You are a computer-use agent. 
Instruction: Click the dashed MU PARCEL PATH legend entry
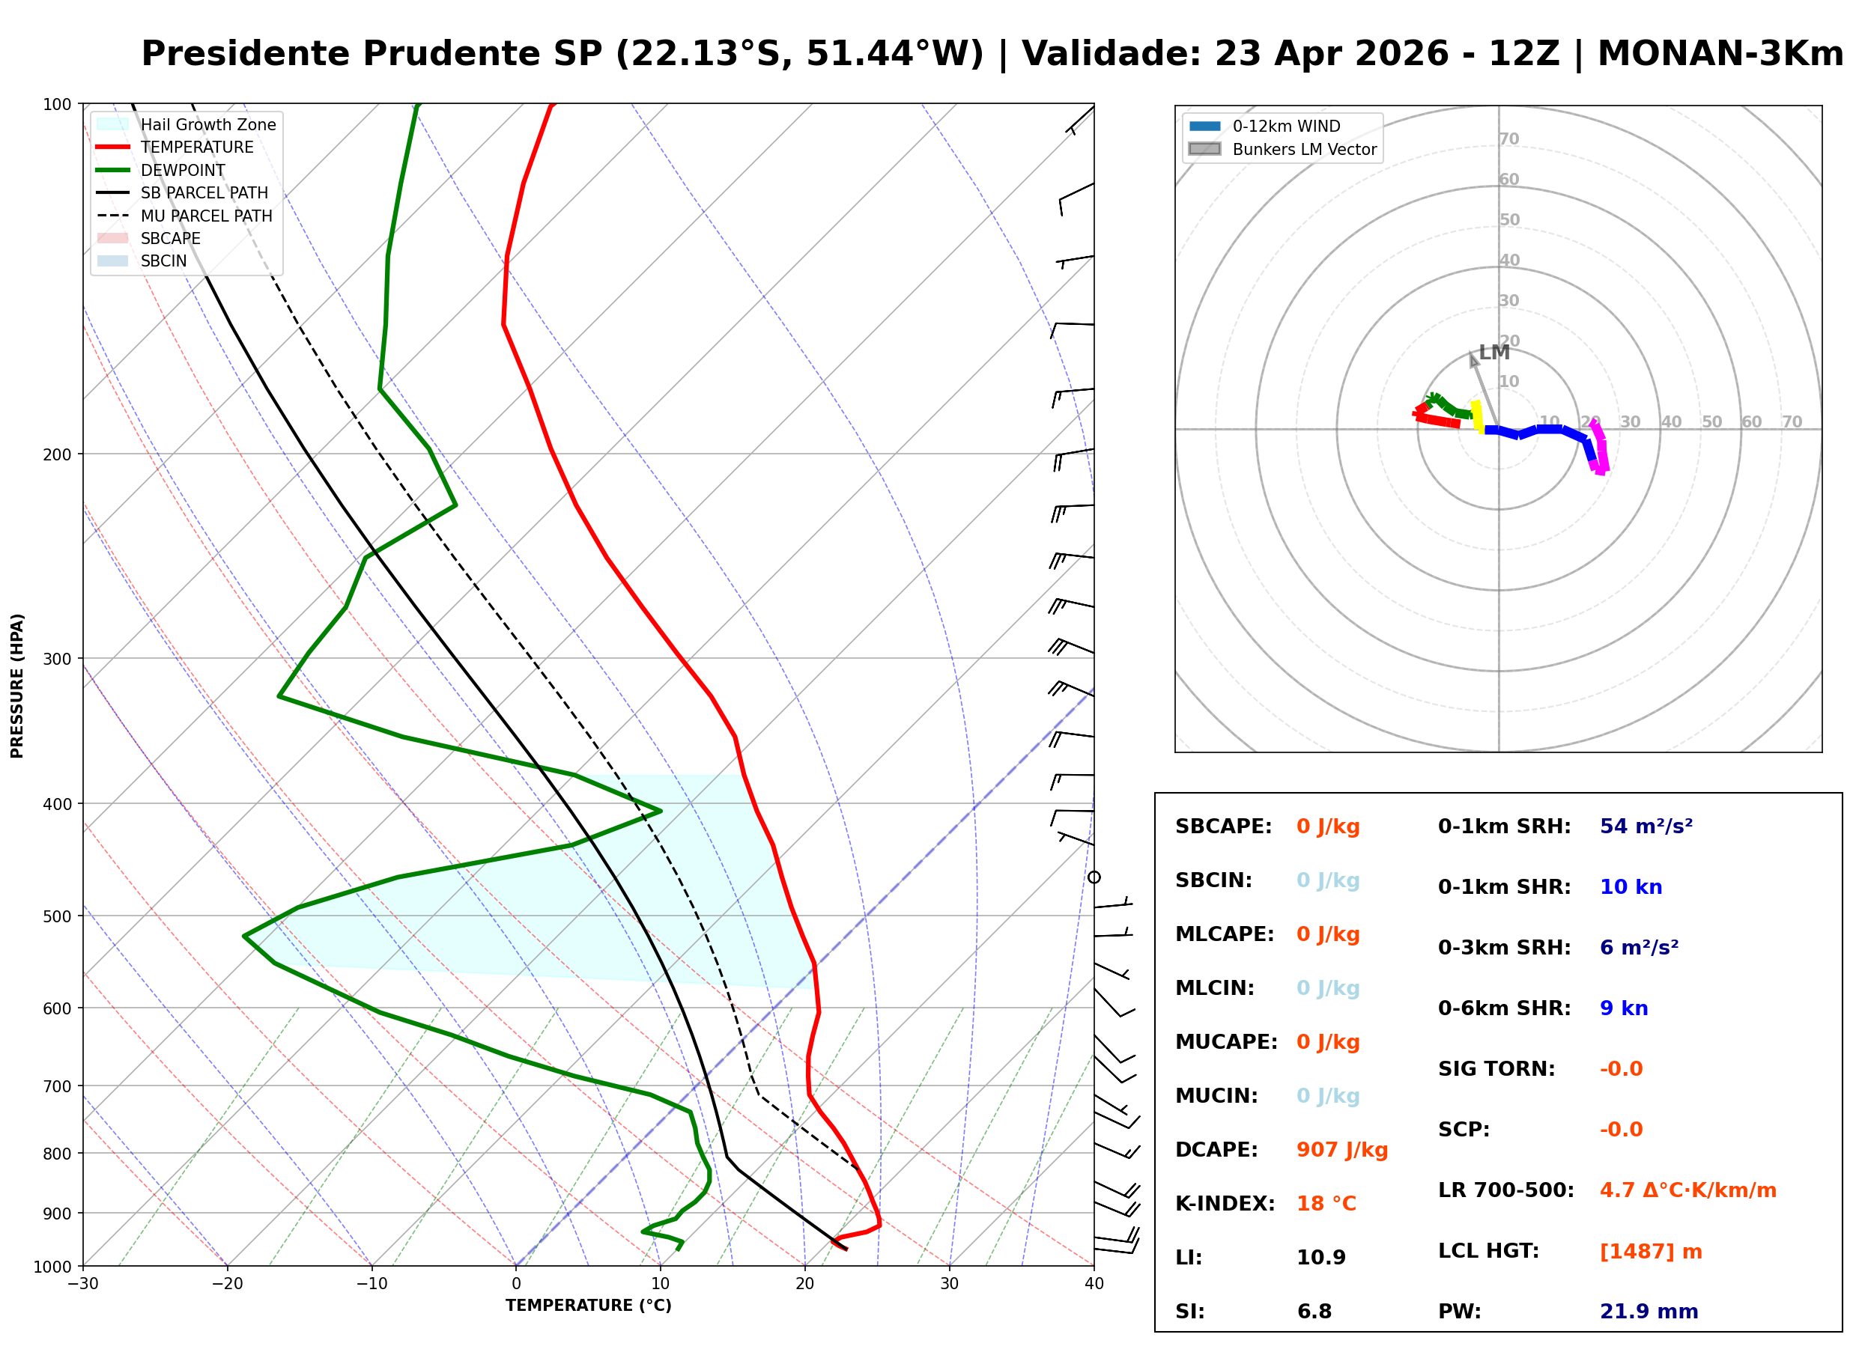tap(113, 216)
